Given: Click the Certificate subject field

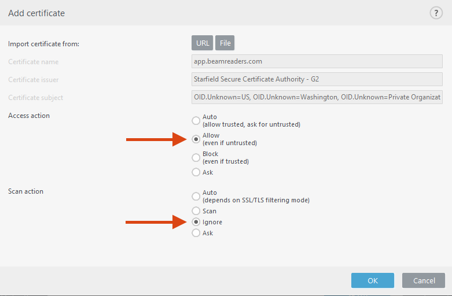Looking at the screenshot, I should [x=317, y=98].
